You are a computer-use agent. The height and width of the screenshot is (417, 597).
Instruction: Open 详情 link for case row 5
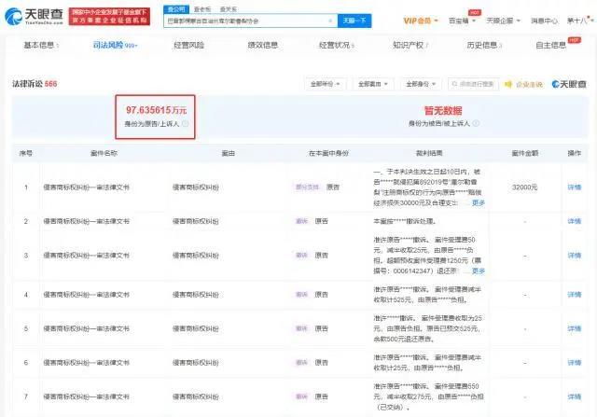click(x=575, y=328)
